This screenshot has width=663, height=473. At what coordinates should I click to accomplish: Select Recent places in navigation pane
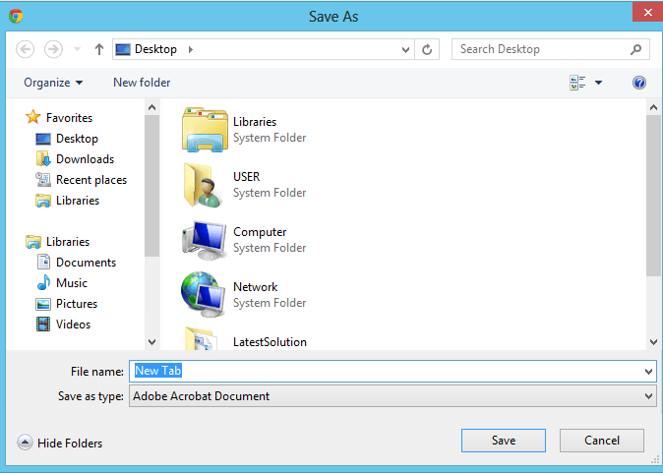pos(91,180)
